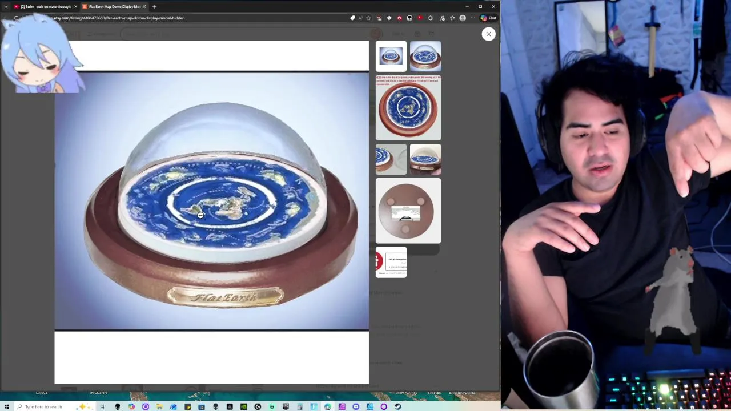Open Windows Start menu
Screen dimensions: 731x411
click(x=7, y=406)
